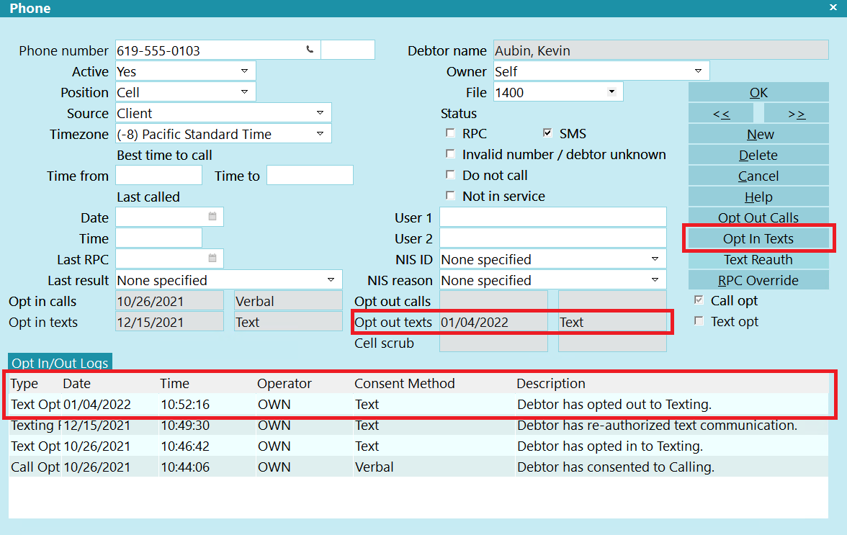This screenshot has height=535, width=847.
Task: Click the Text Reauth button
Action: pyautogui.click(x=758, y=260)
